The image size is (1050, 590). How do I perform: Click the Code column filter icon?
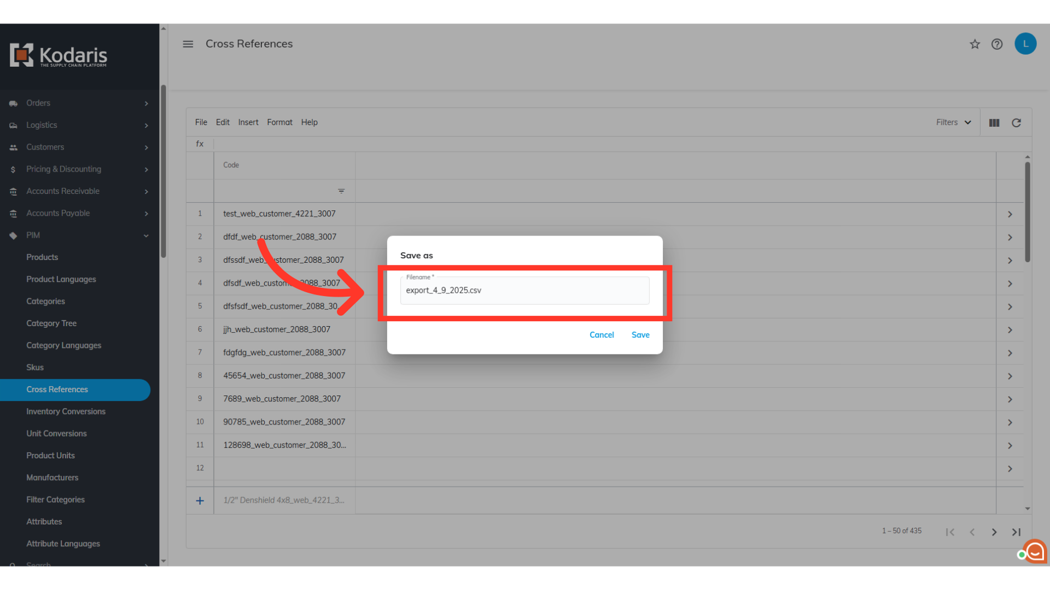click(341, 191)
